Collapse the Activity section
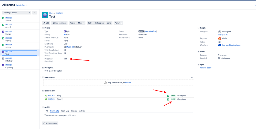 click(43, 107)
